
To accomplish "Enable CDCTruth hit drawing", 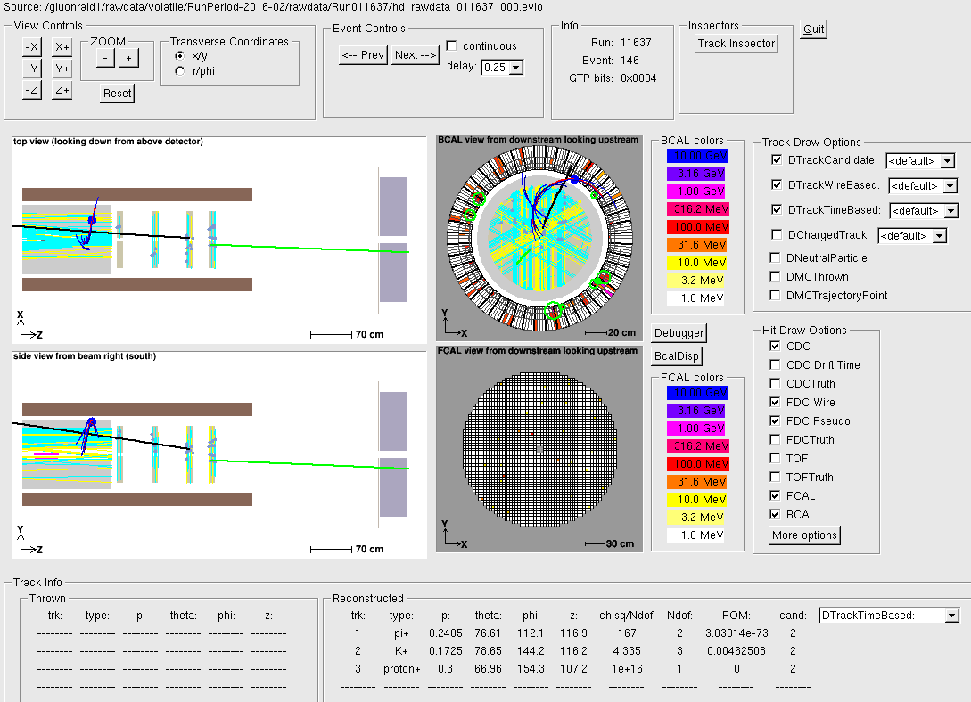I will pos(775,383).
